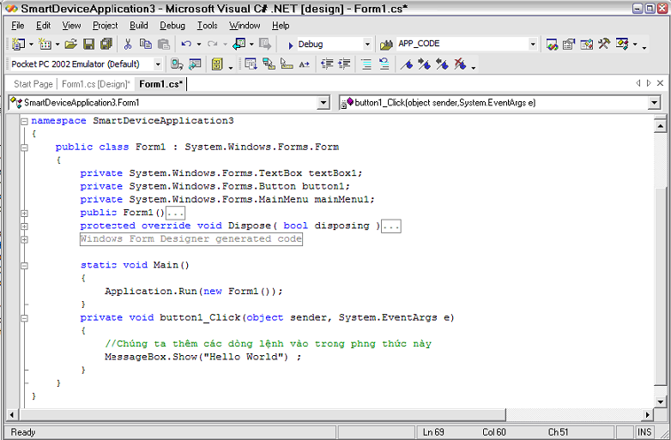
Task: Open the Toolbox hammer and wrench icon
Action: tap(604, 44)
